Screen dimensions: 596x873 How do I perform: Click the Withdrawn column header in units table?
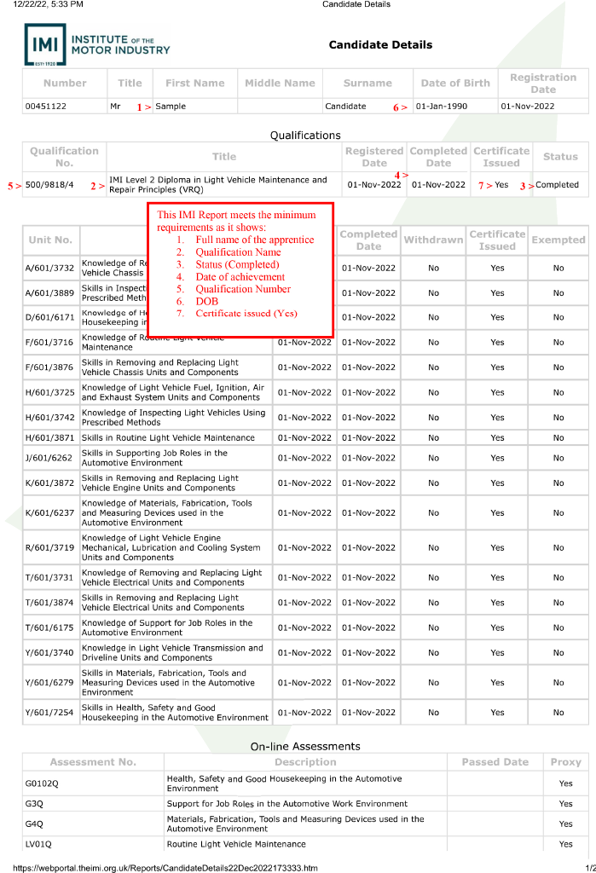[x=433, y=240]
